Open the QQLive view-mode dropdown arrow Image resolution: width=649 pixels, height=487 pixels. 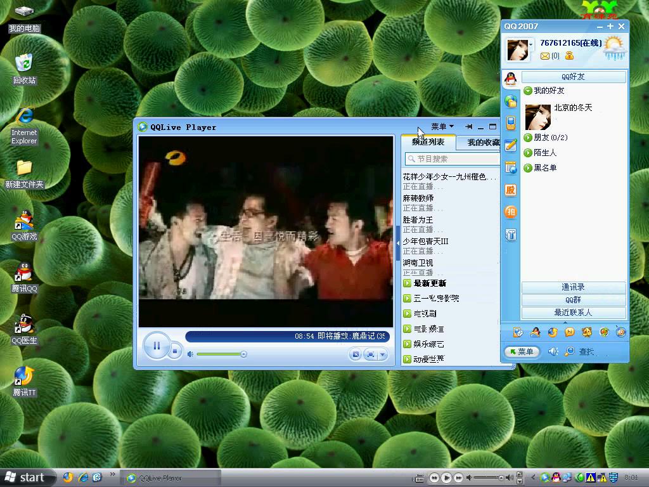click(x=383, y=354)
